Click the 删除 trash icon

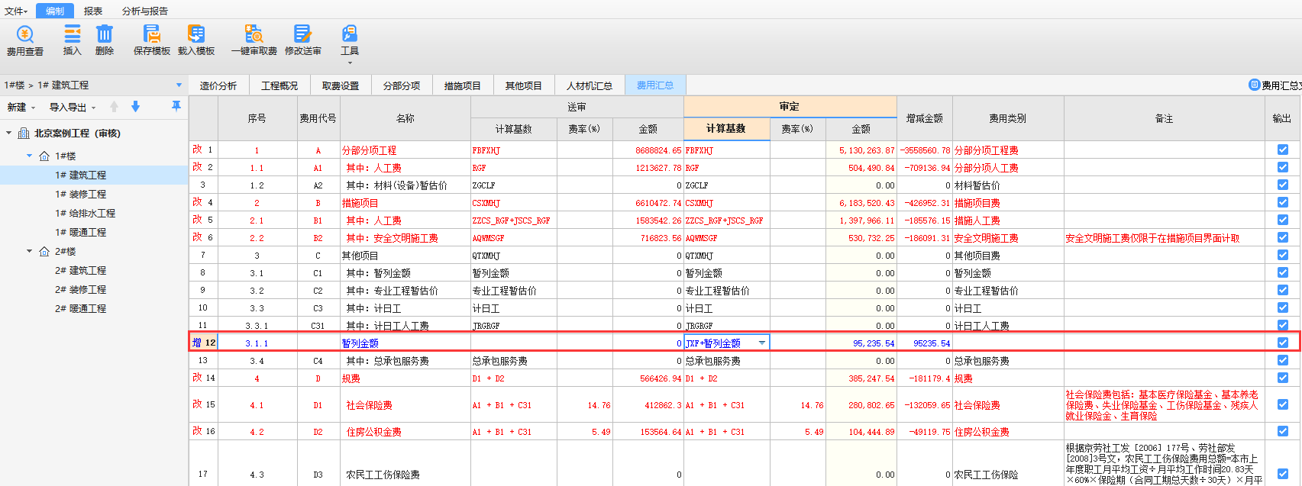point(105,34)
